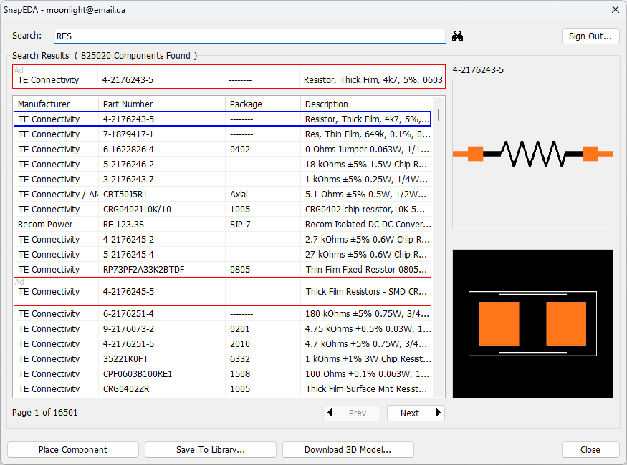Viewport: 627px width, 465px height.
Task: Select part 7-1879417-1 row
Action: click(x=222, y=134)
